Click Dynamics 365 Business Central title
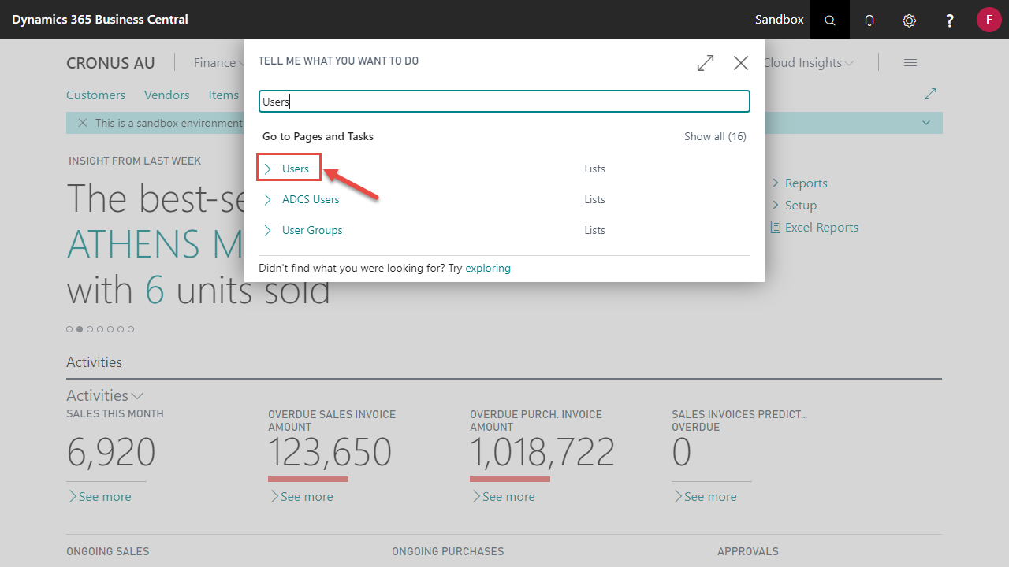 (100, 20)
